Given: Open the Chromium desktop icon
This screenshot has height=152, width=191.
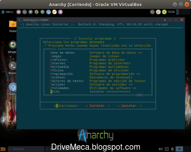Looking at the screenshot, I should click(x=12, y=89).
